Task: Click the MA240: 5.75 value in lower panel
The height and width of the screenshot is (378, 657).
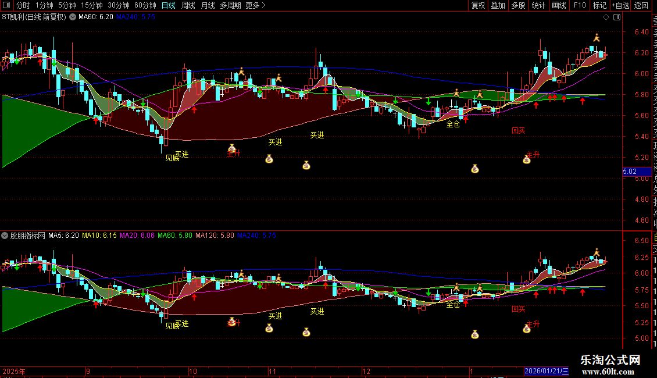Action: pos(257,236)
